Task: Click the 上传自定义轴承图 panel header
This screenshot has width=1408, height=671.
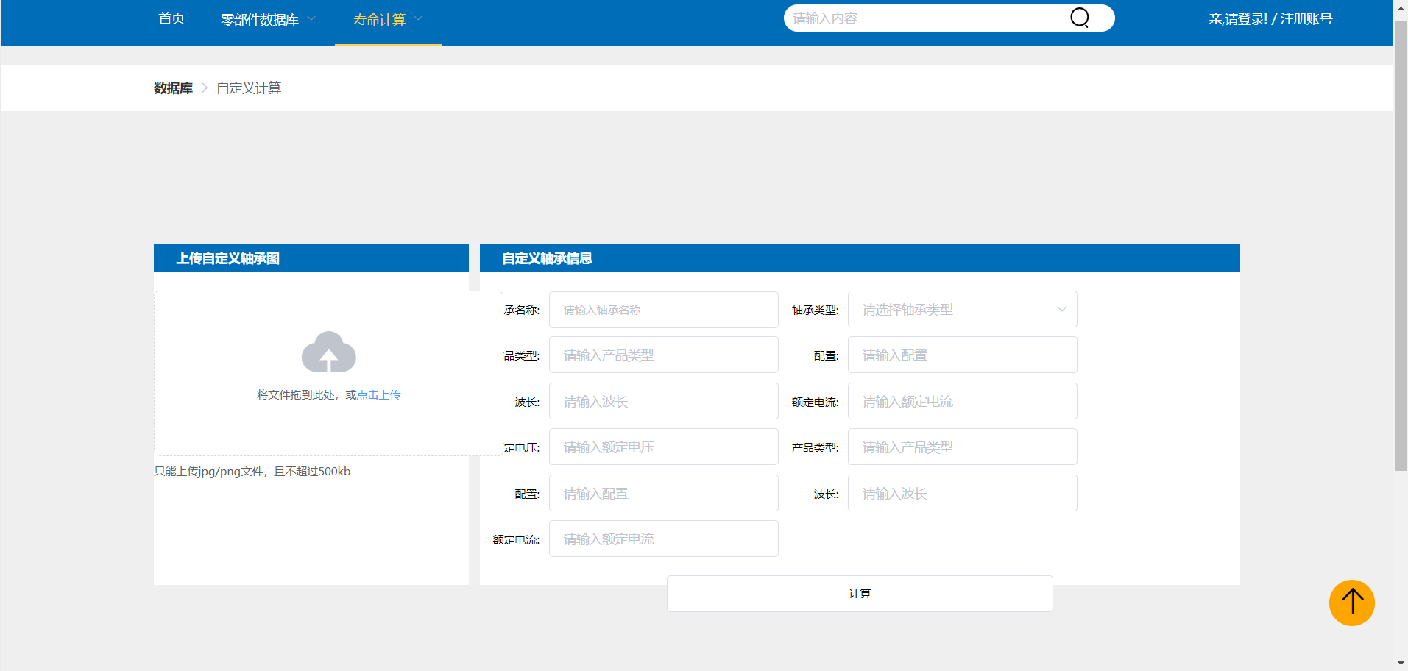Action: tap(311, 258)
